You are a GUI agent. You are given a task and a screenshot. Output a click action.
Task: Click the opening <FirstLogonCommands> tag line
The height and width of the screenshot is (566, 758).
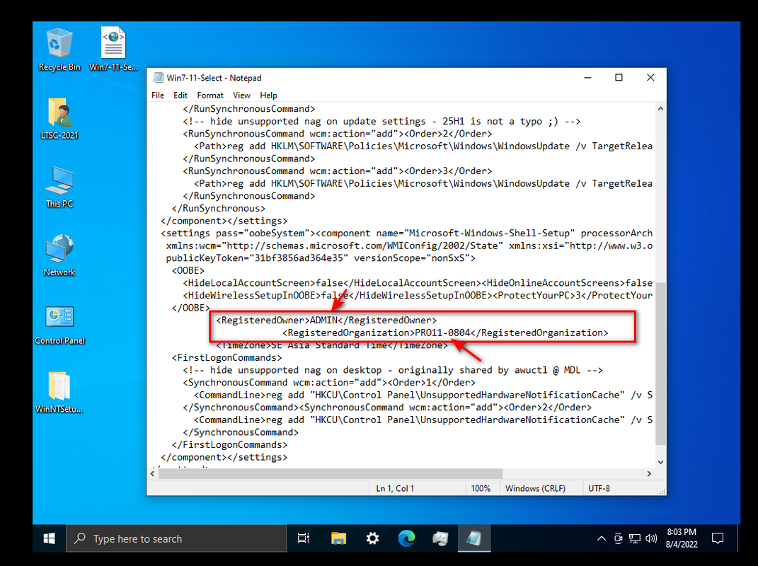(x=226, y=358)
